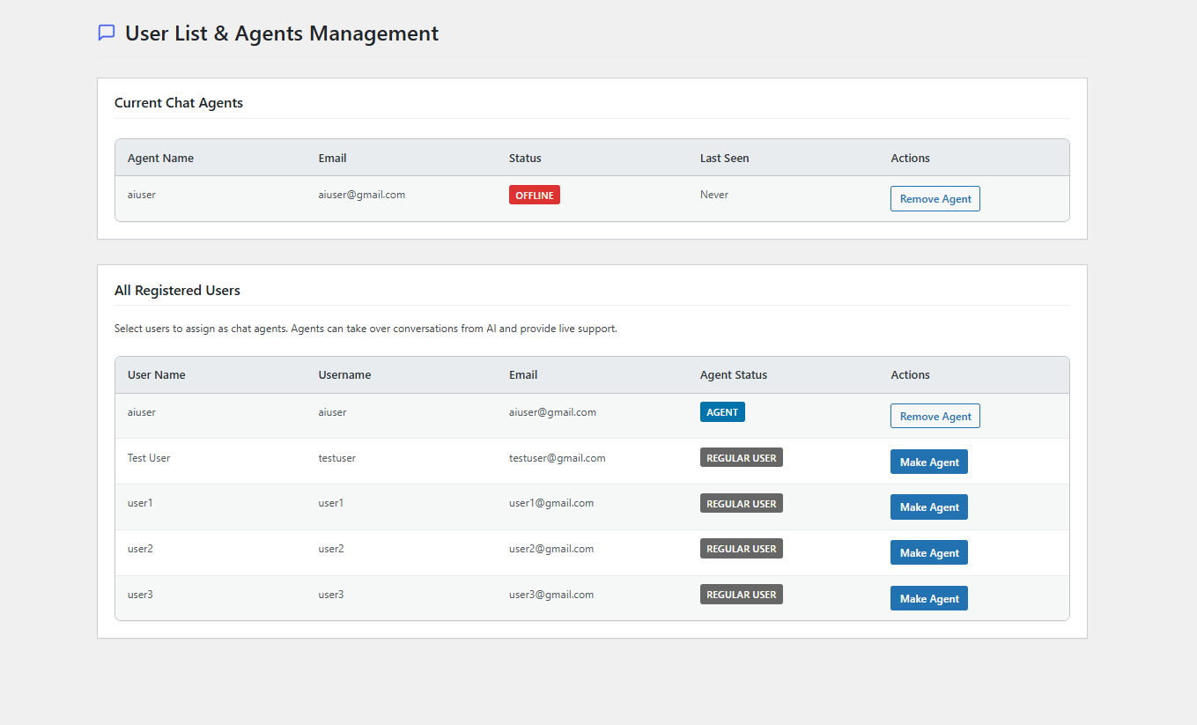Click REGULAR USER badge for user3
1197x725 pixels.
742,594
